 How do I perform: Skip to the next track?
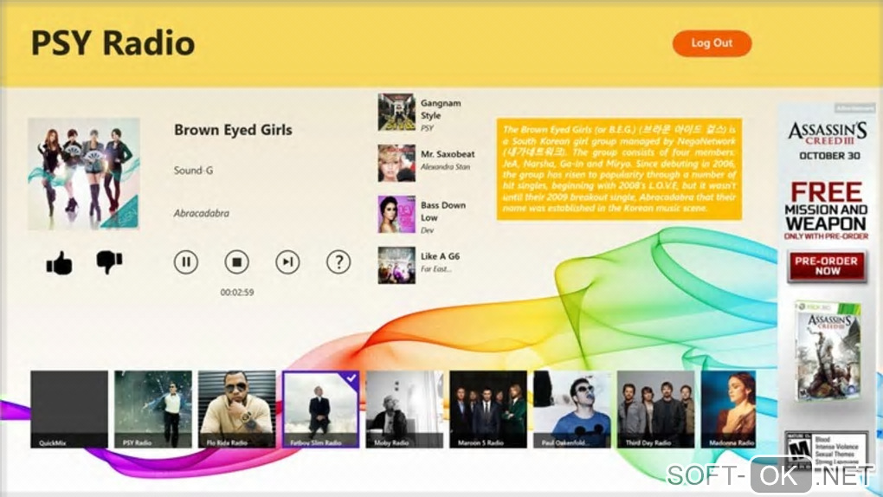pos(287,262)
